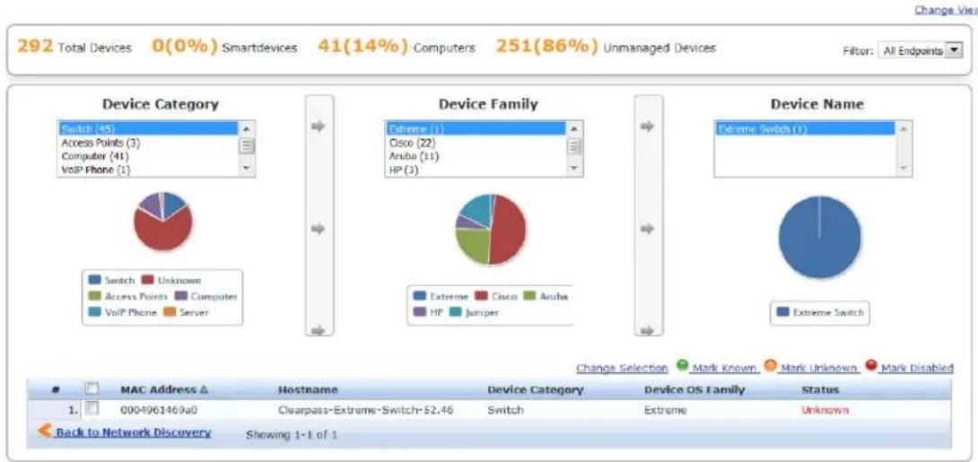Click the 292 Total Devices count
Viewport: 978px width, 462px height.
(74, 47)
